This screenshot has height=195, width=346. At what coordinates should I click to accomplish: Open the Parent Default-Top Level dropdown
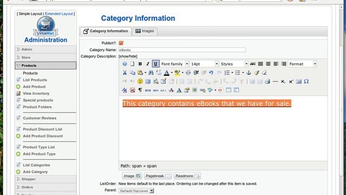pyautogui.click(x=136, y=191)
